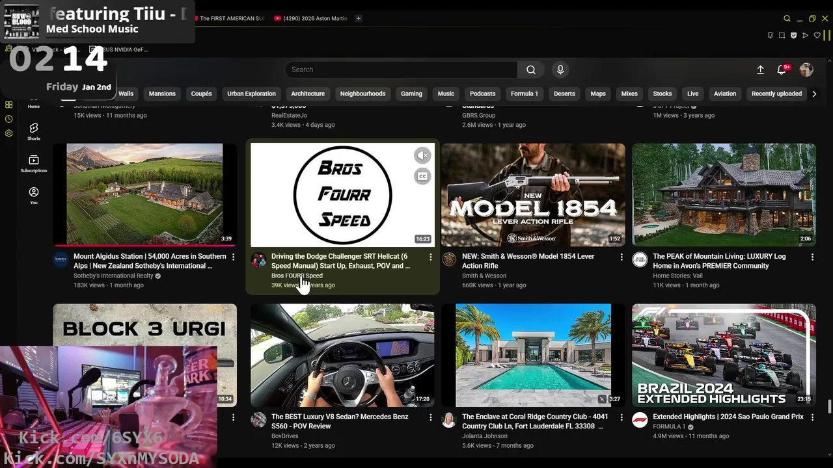Open options menu for Mercedes Benz S560 video
833x468 pixels.
tap(430, 417)
